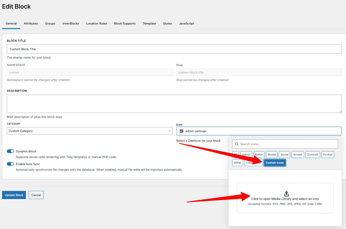Open the Category dropdown
The image size is (346, 229).
tap(89, 131)
